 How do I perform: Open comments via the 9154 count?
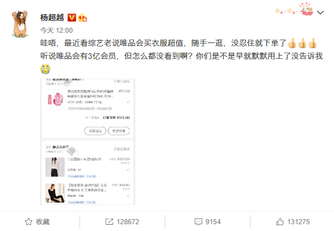coord(213,222)
